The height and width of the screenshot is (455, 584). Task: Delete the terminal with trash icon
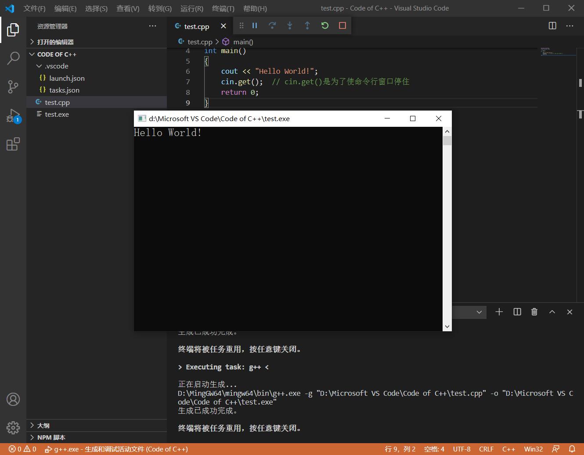pos(534,312)
